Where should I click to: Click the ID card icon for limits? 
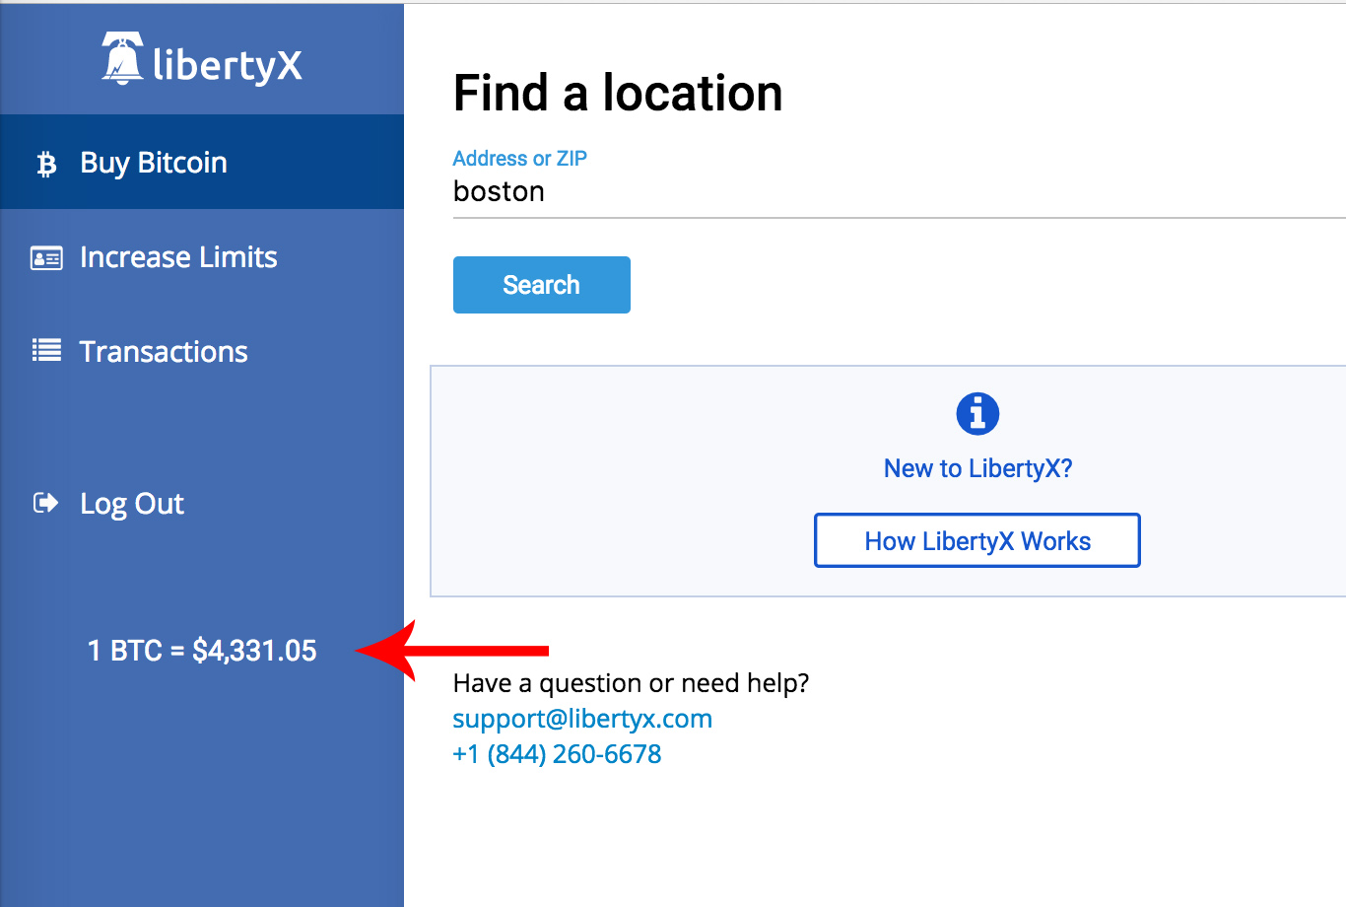click(46, 258)
